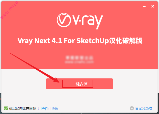Start the install with the 一键安装 button
The image size is (159, 114).
(79, 84)
